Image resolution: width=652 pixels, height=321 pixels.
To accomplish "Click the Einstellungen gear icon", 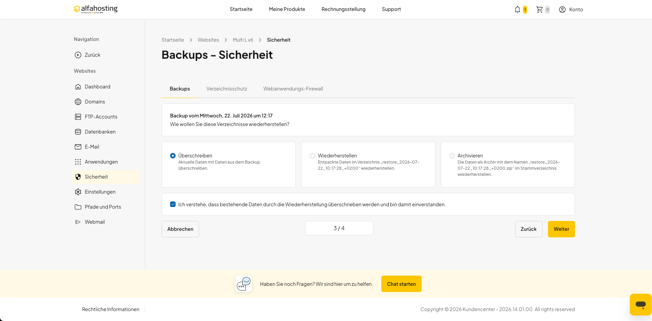I will coord(78,192).
